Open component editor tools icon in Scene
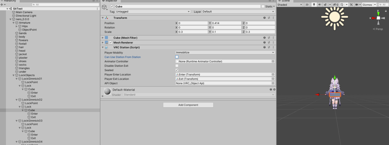Image resolution: width=389 pixels, height=145 pixels. [351, 5]
